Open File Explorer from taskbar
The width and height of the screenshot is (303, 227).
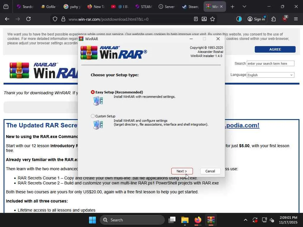coord(185,220)
